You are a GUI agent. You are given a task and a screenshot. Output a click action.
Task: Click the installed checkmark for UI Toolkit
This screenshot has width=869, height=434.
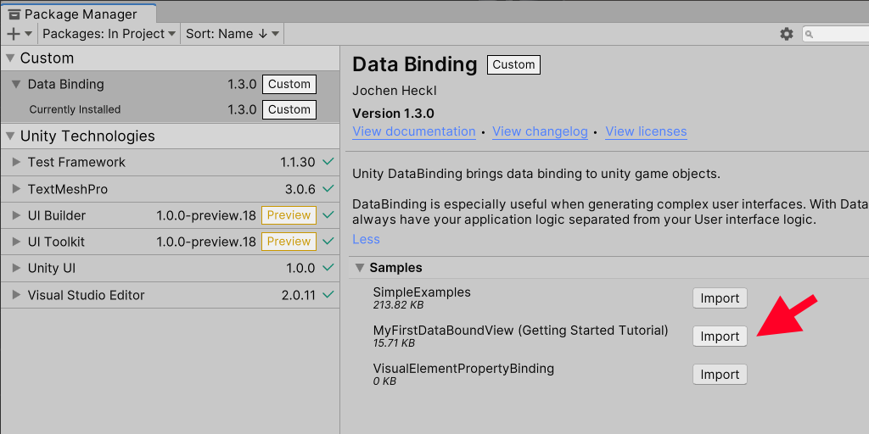[x=328, y=242]
